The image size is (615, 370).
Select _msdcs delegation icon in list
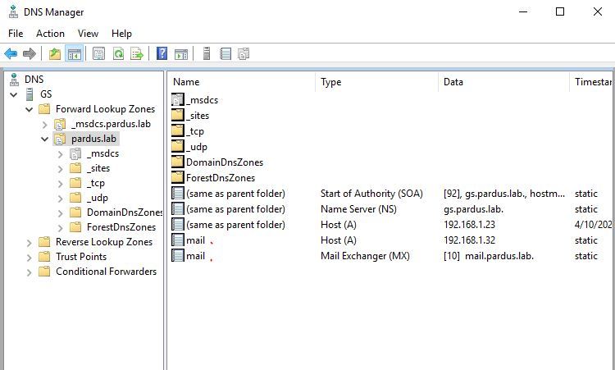coord(178,99)
